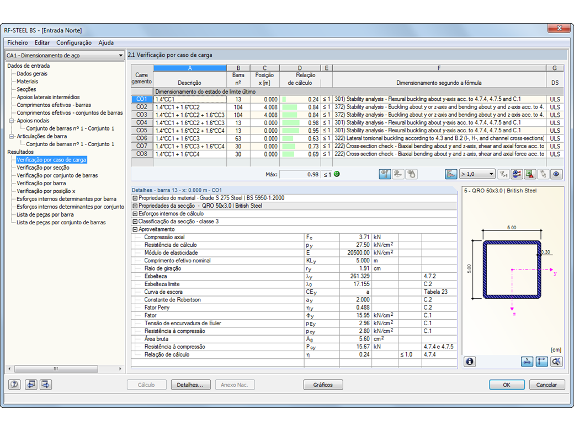The width and height of the screenshot is (574, 431).
Task: Click the CO4 green ratio bar 0.98
Action: (291, 123)
